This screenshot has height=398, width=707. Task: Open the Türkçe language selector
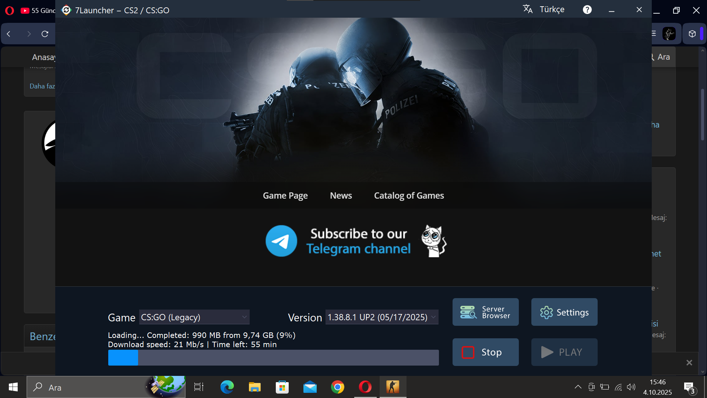pyautogui.click(x=544, y=10)
